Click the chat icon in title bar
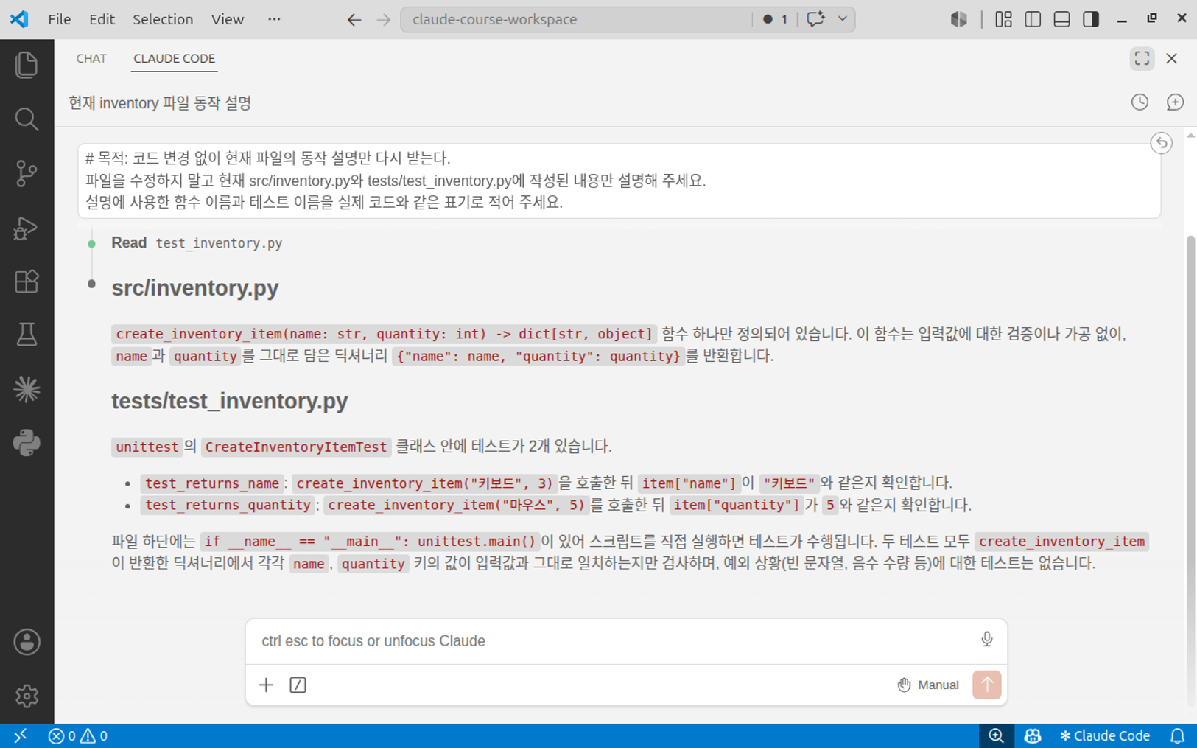Screen dimensions: 1197x748 point(815,19)
